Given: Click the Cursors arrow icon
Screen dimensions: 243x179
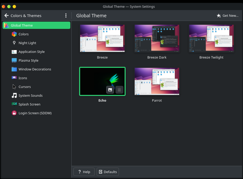Looking at the screenshot, I should pos(14,87).
